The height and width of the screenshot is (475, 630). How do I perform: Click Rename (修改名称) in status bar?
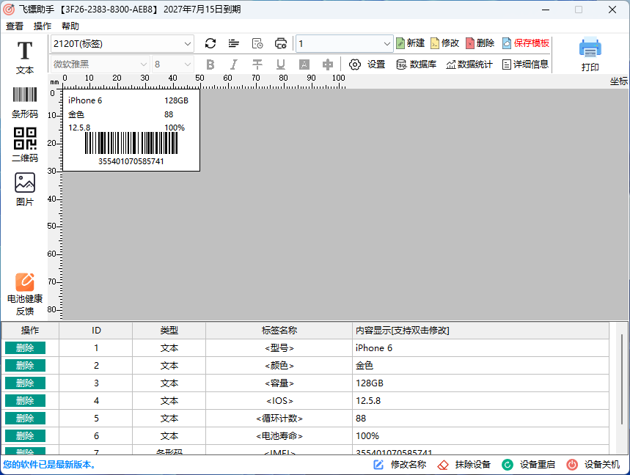point(400,465)
